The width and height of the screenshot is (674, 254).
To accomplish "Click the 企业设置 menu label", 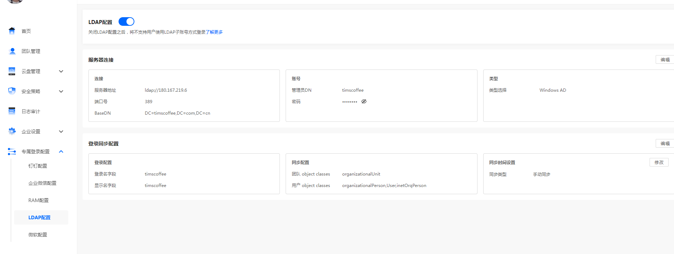I will (x=31, y=131).
